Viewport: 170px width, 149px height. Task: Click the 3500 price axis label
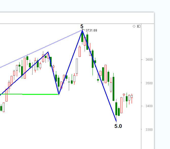149,83
